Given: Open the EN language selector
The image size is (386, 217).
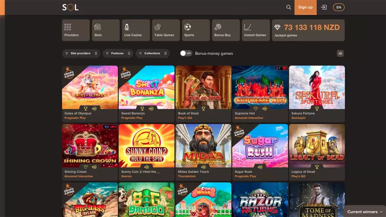Looking at the screenshot, I should [x=339, y=7].
